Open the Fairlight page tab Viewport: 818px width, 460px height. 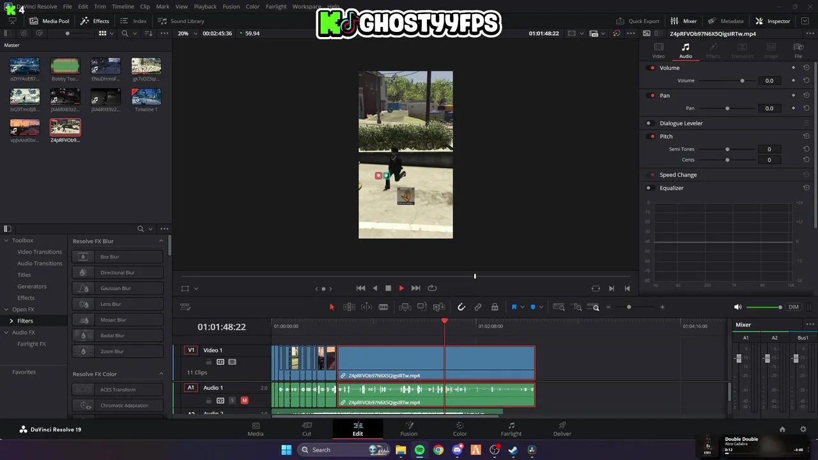[x=511, y=429]
